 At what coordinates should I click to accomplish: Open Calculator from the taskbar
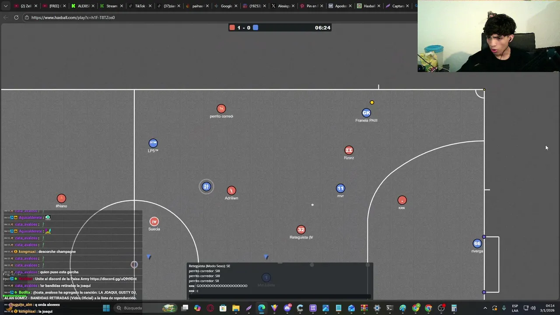[x=454, y=308]
